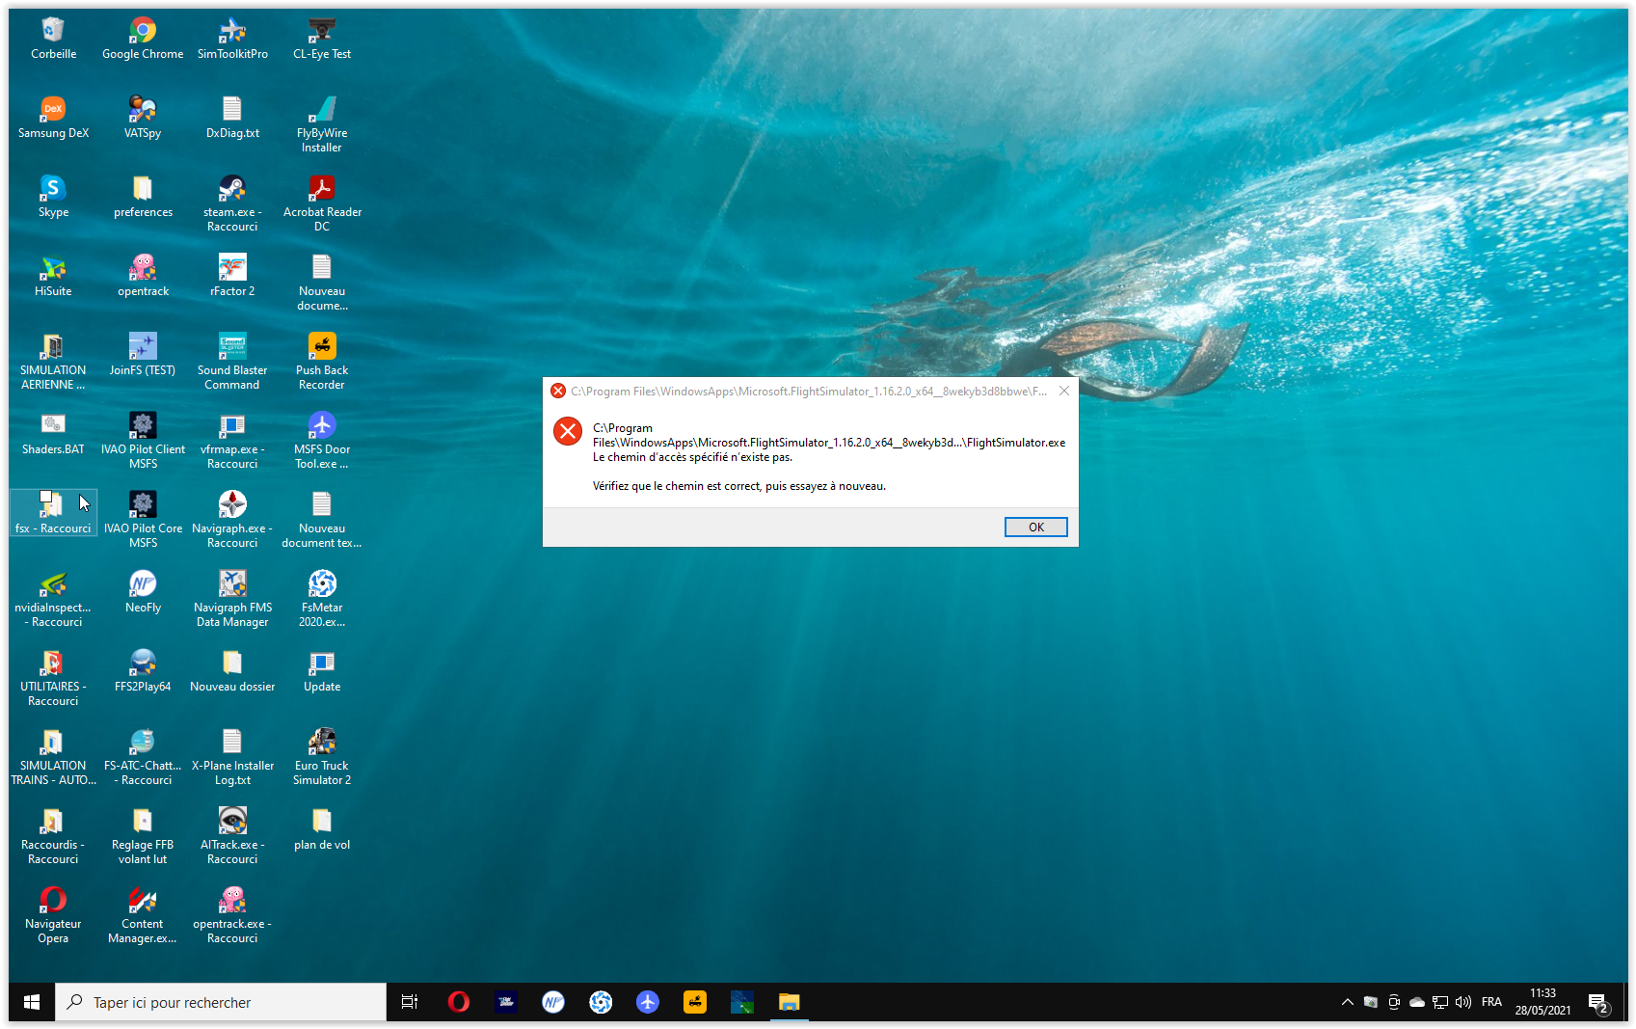The image size is (1636, 1029).
Task: Select the Sound Blaster Command icon
Action: click(232, 362)
